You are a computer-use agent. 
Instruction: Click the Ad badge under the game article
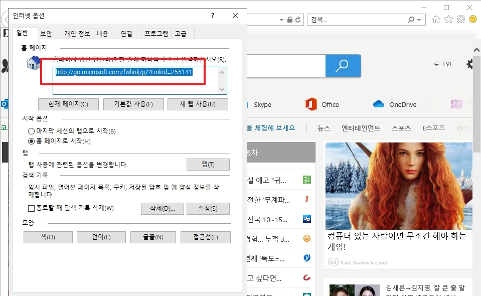coord(333,262)
